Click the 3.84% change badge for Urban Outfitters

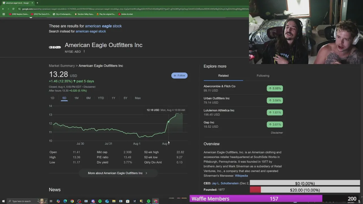click(275, 100)
